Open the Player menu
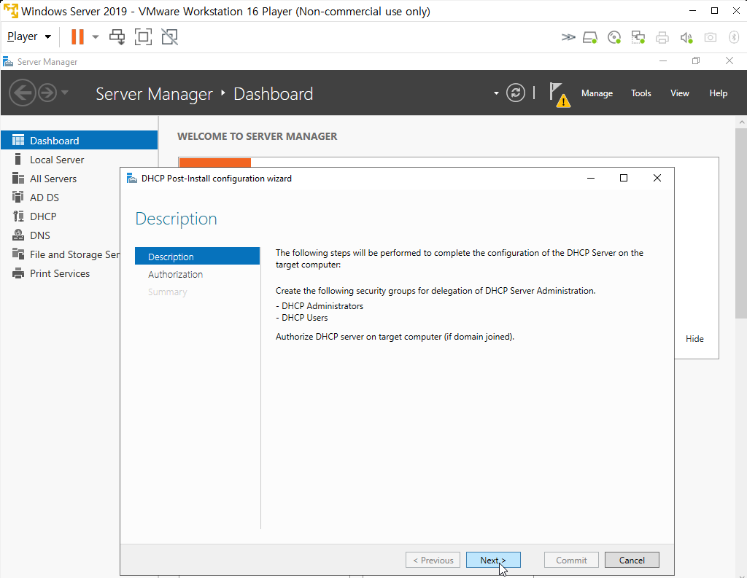 (29, 36)
